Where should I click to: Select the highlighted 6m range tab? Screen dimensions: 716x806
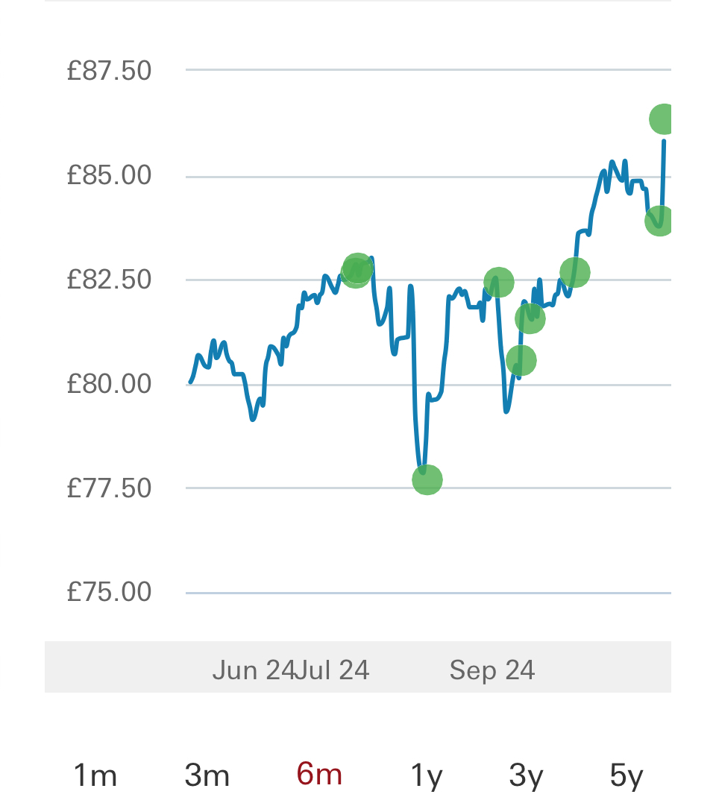click(x=319, y=775)
